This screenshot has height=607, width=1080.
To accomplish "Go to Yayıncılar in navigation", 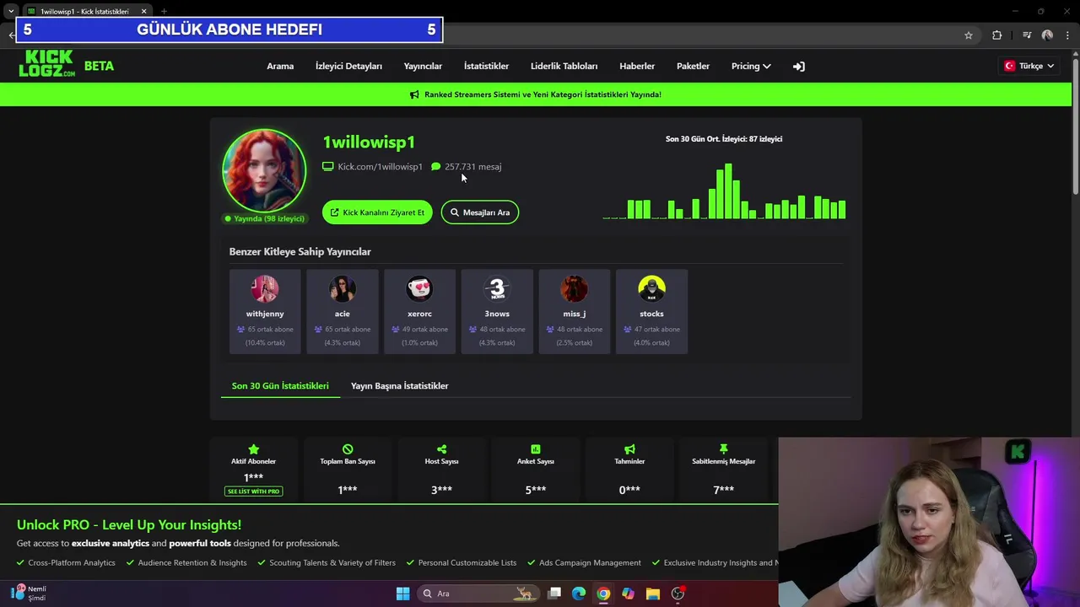I will (423, 66).
